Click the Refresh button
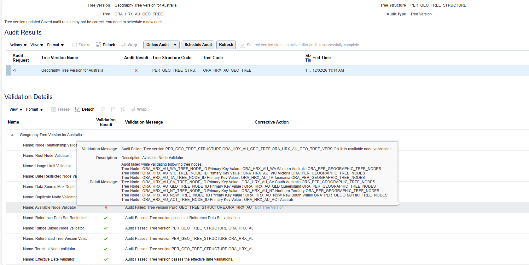This screenshot has width=529, height=265. tap(226, 45)
